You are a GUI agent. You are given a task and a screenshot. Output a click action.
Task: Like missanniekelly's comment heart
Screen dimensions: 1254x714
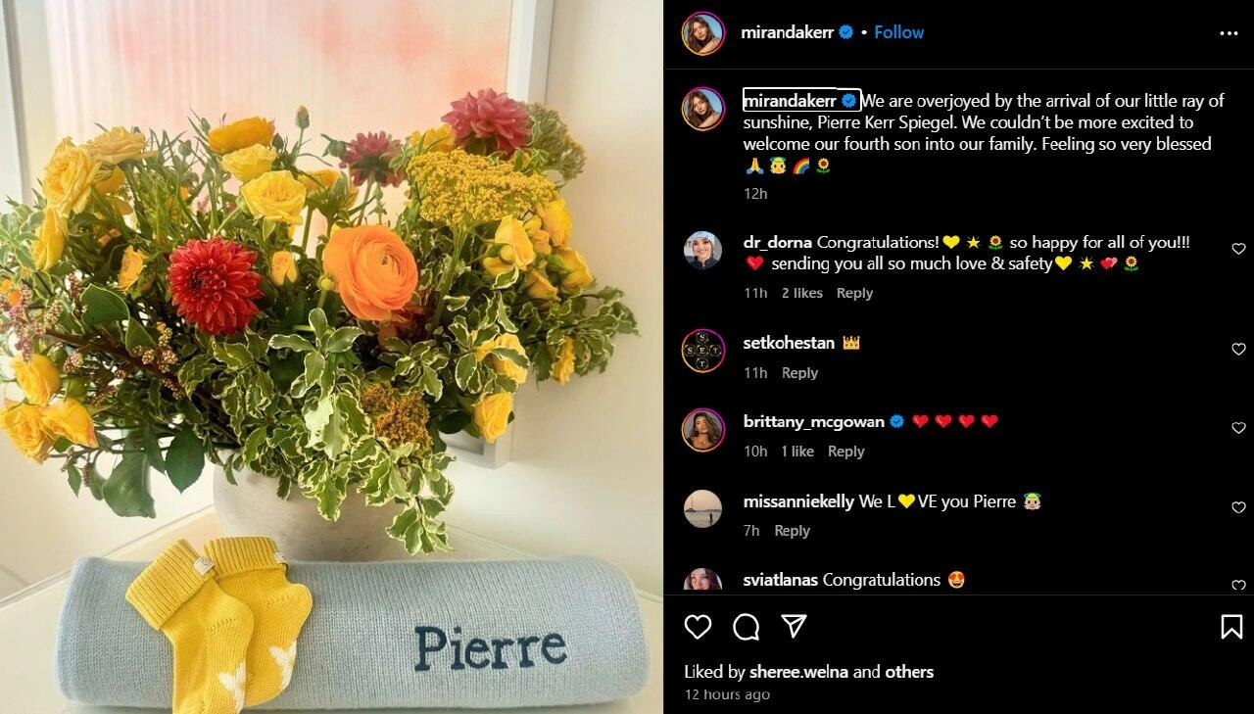pos(1238,507)
